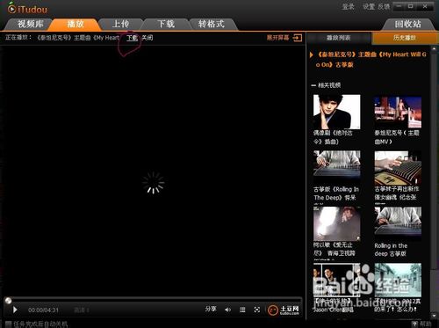Screen dimensions: 439x328
Task: Open the light blue street-scene thumbnail
Action: click(398, 280)
